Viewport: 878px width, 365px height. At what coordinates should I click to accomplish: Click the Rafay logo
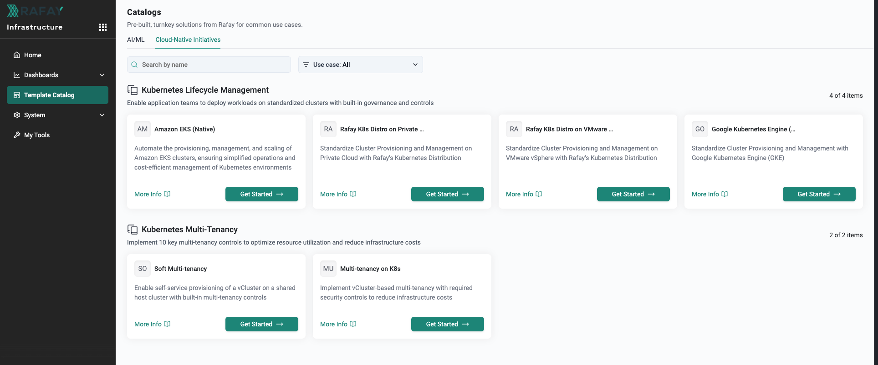35,10
